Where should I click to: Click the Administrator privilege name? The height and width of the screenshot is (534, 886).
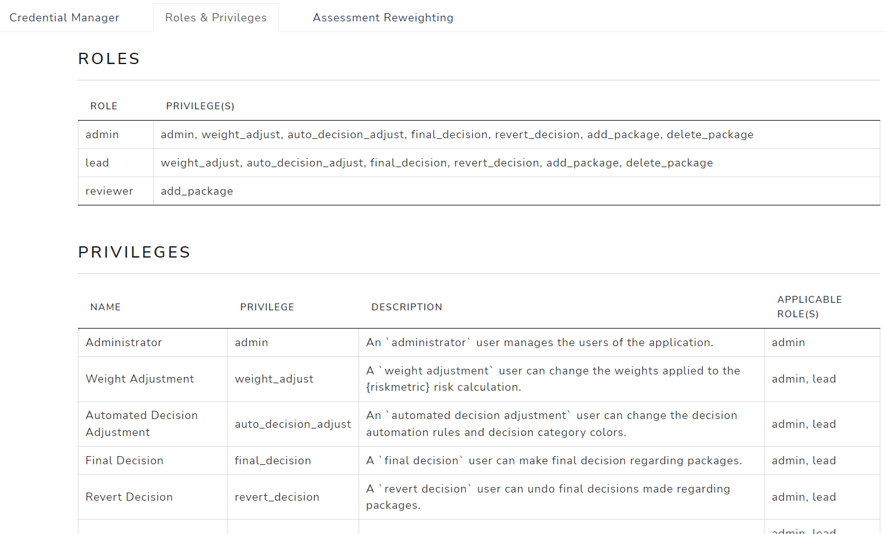click(x=124, y=342)
